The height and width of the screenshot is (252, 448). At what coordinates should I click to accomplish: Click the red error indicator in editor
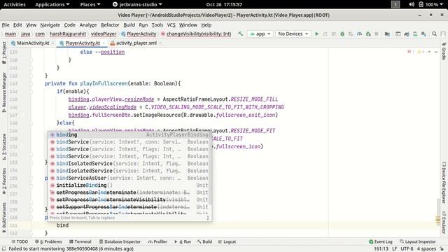point(411,52)
